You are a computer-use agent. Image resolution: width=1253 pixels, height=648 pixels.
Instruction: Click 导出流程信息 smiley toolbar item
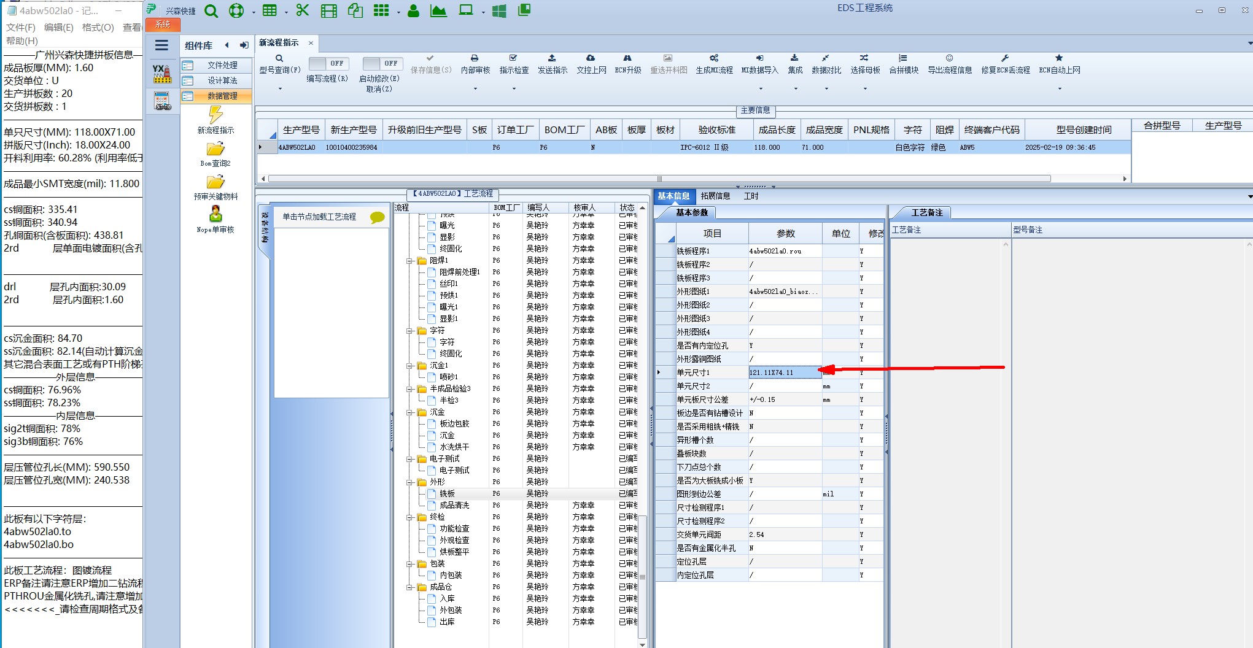click(950, 64)
